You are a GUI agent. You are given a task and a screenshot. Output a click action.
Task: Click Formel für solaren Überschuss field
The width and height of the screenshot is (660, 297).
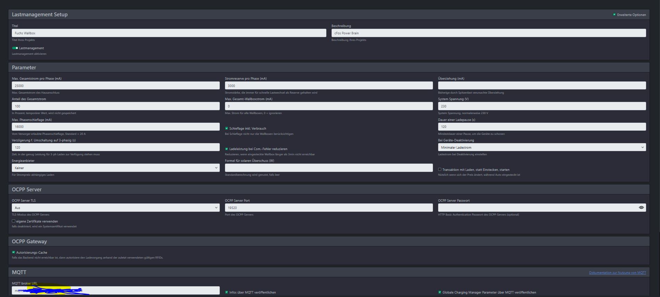(329, 168)
